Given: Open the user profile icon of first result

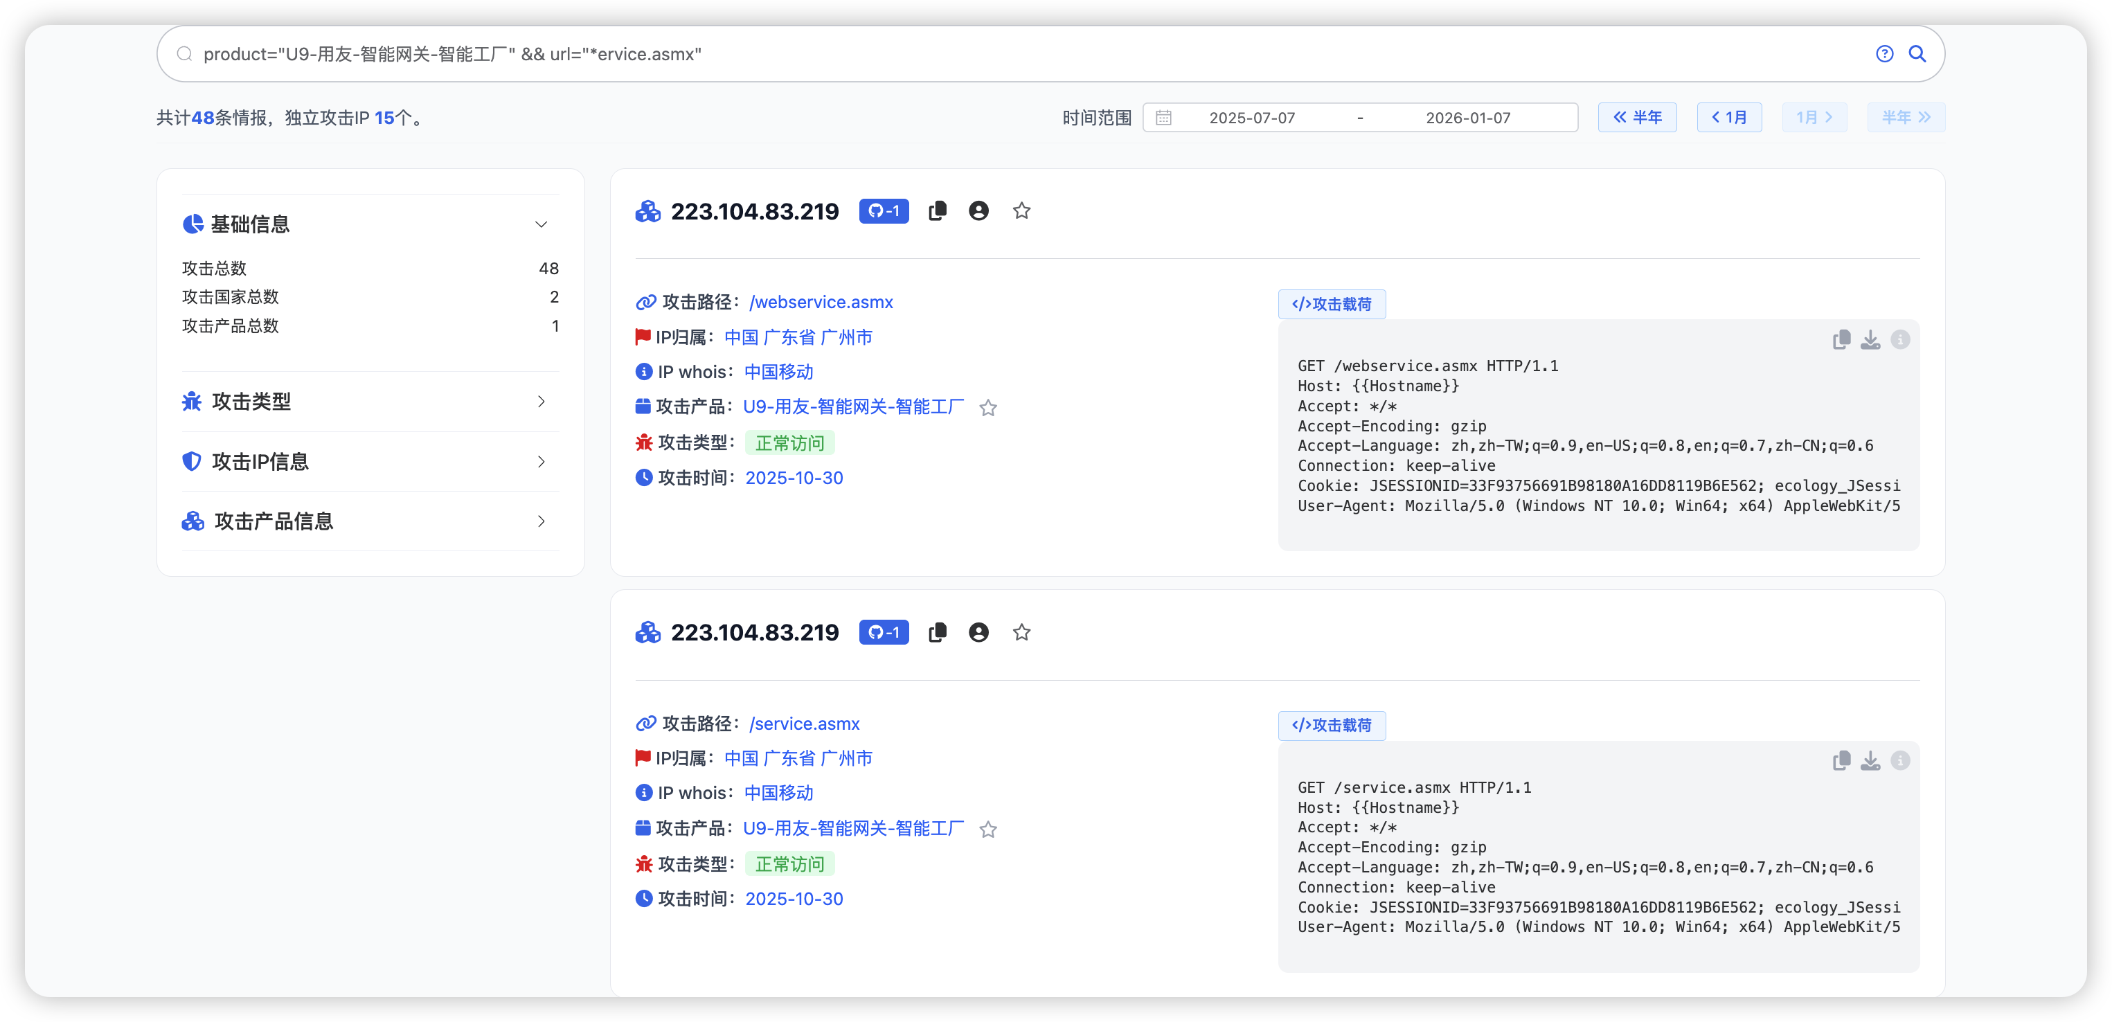Looking at the screenshot, I should pos(978,211).
